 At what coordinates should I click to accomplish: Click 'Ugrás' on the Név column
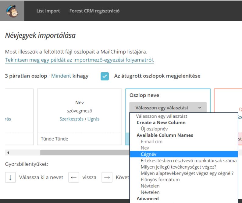(x=93, y=119)
